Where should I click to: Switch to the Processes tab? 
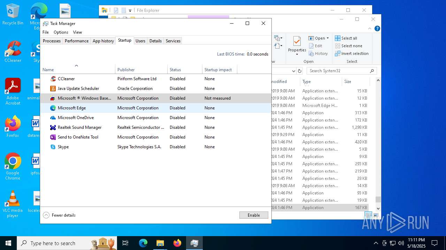pos(52,41)
